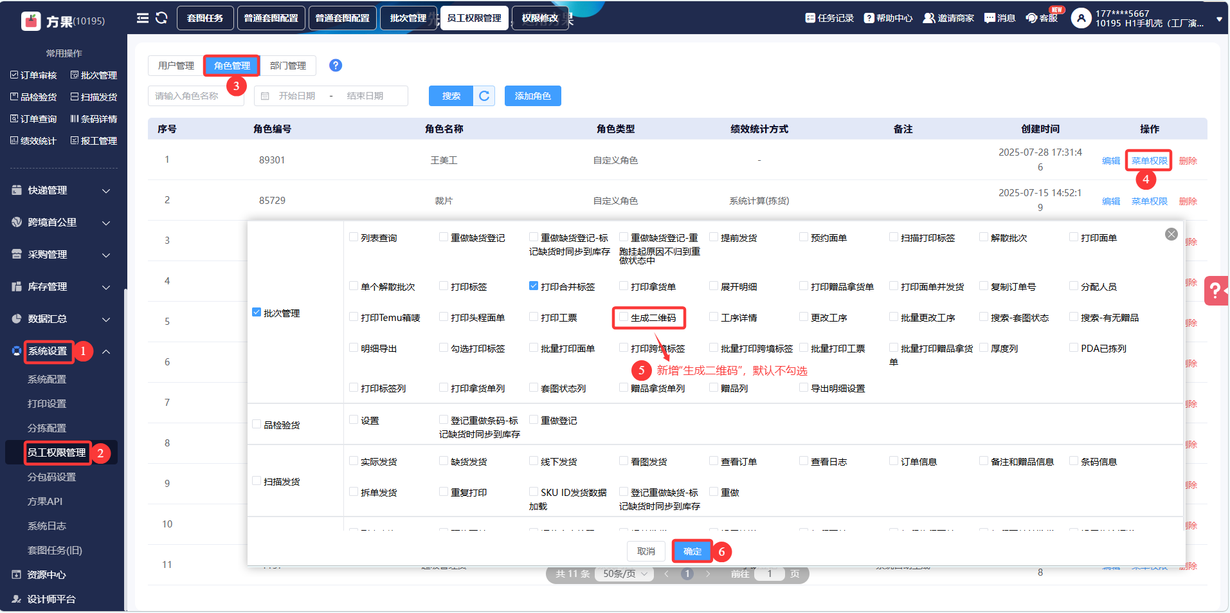Click the 添加角色 button
This screenshot has height=613, width=1230.
tap(532, 96)
